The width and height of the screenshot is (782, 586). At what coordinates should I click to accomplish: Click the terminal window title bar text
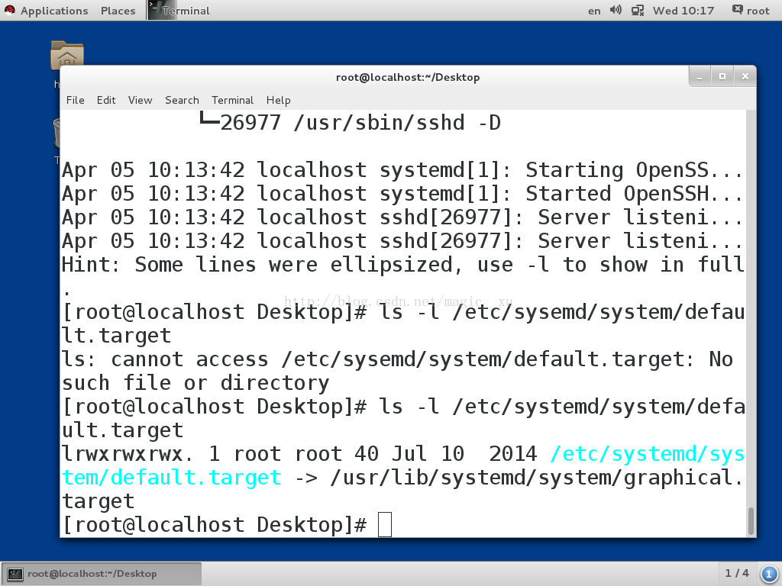pyautogui.click(x=408, y=77)
